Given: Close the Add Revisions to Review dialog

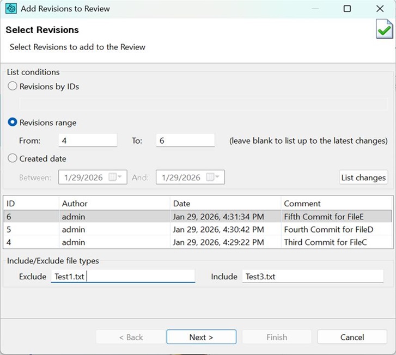Looking at the screenshot, I should (380, 9).
